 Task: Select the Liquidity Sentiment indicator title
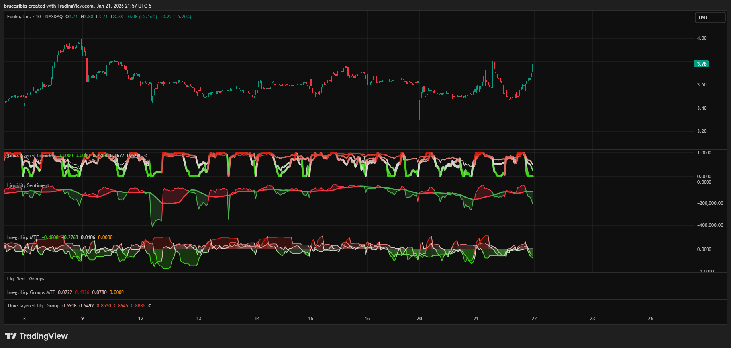pyautogui.click(x=28, y=185)
